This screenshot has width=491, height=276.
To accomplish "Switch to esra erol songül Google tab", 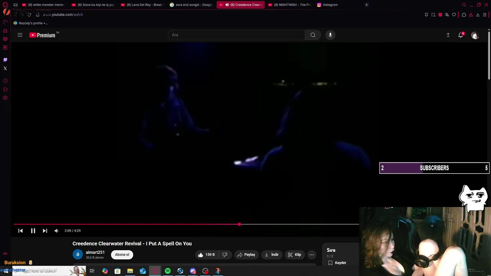I will (191, 5).
